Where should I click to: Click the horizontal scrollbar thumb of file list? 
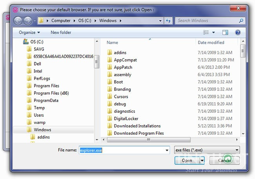tap(149, 139)
